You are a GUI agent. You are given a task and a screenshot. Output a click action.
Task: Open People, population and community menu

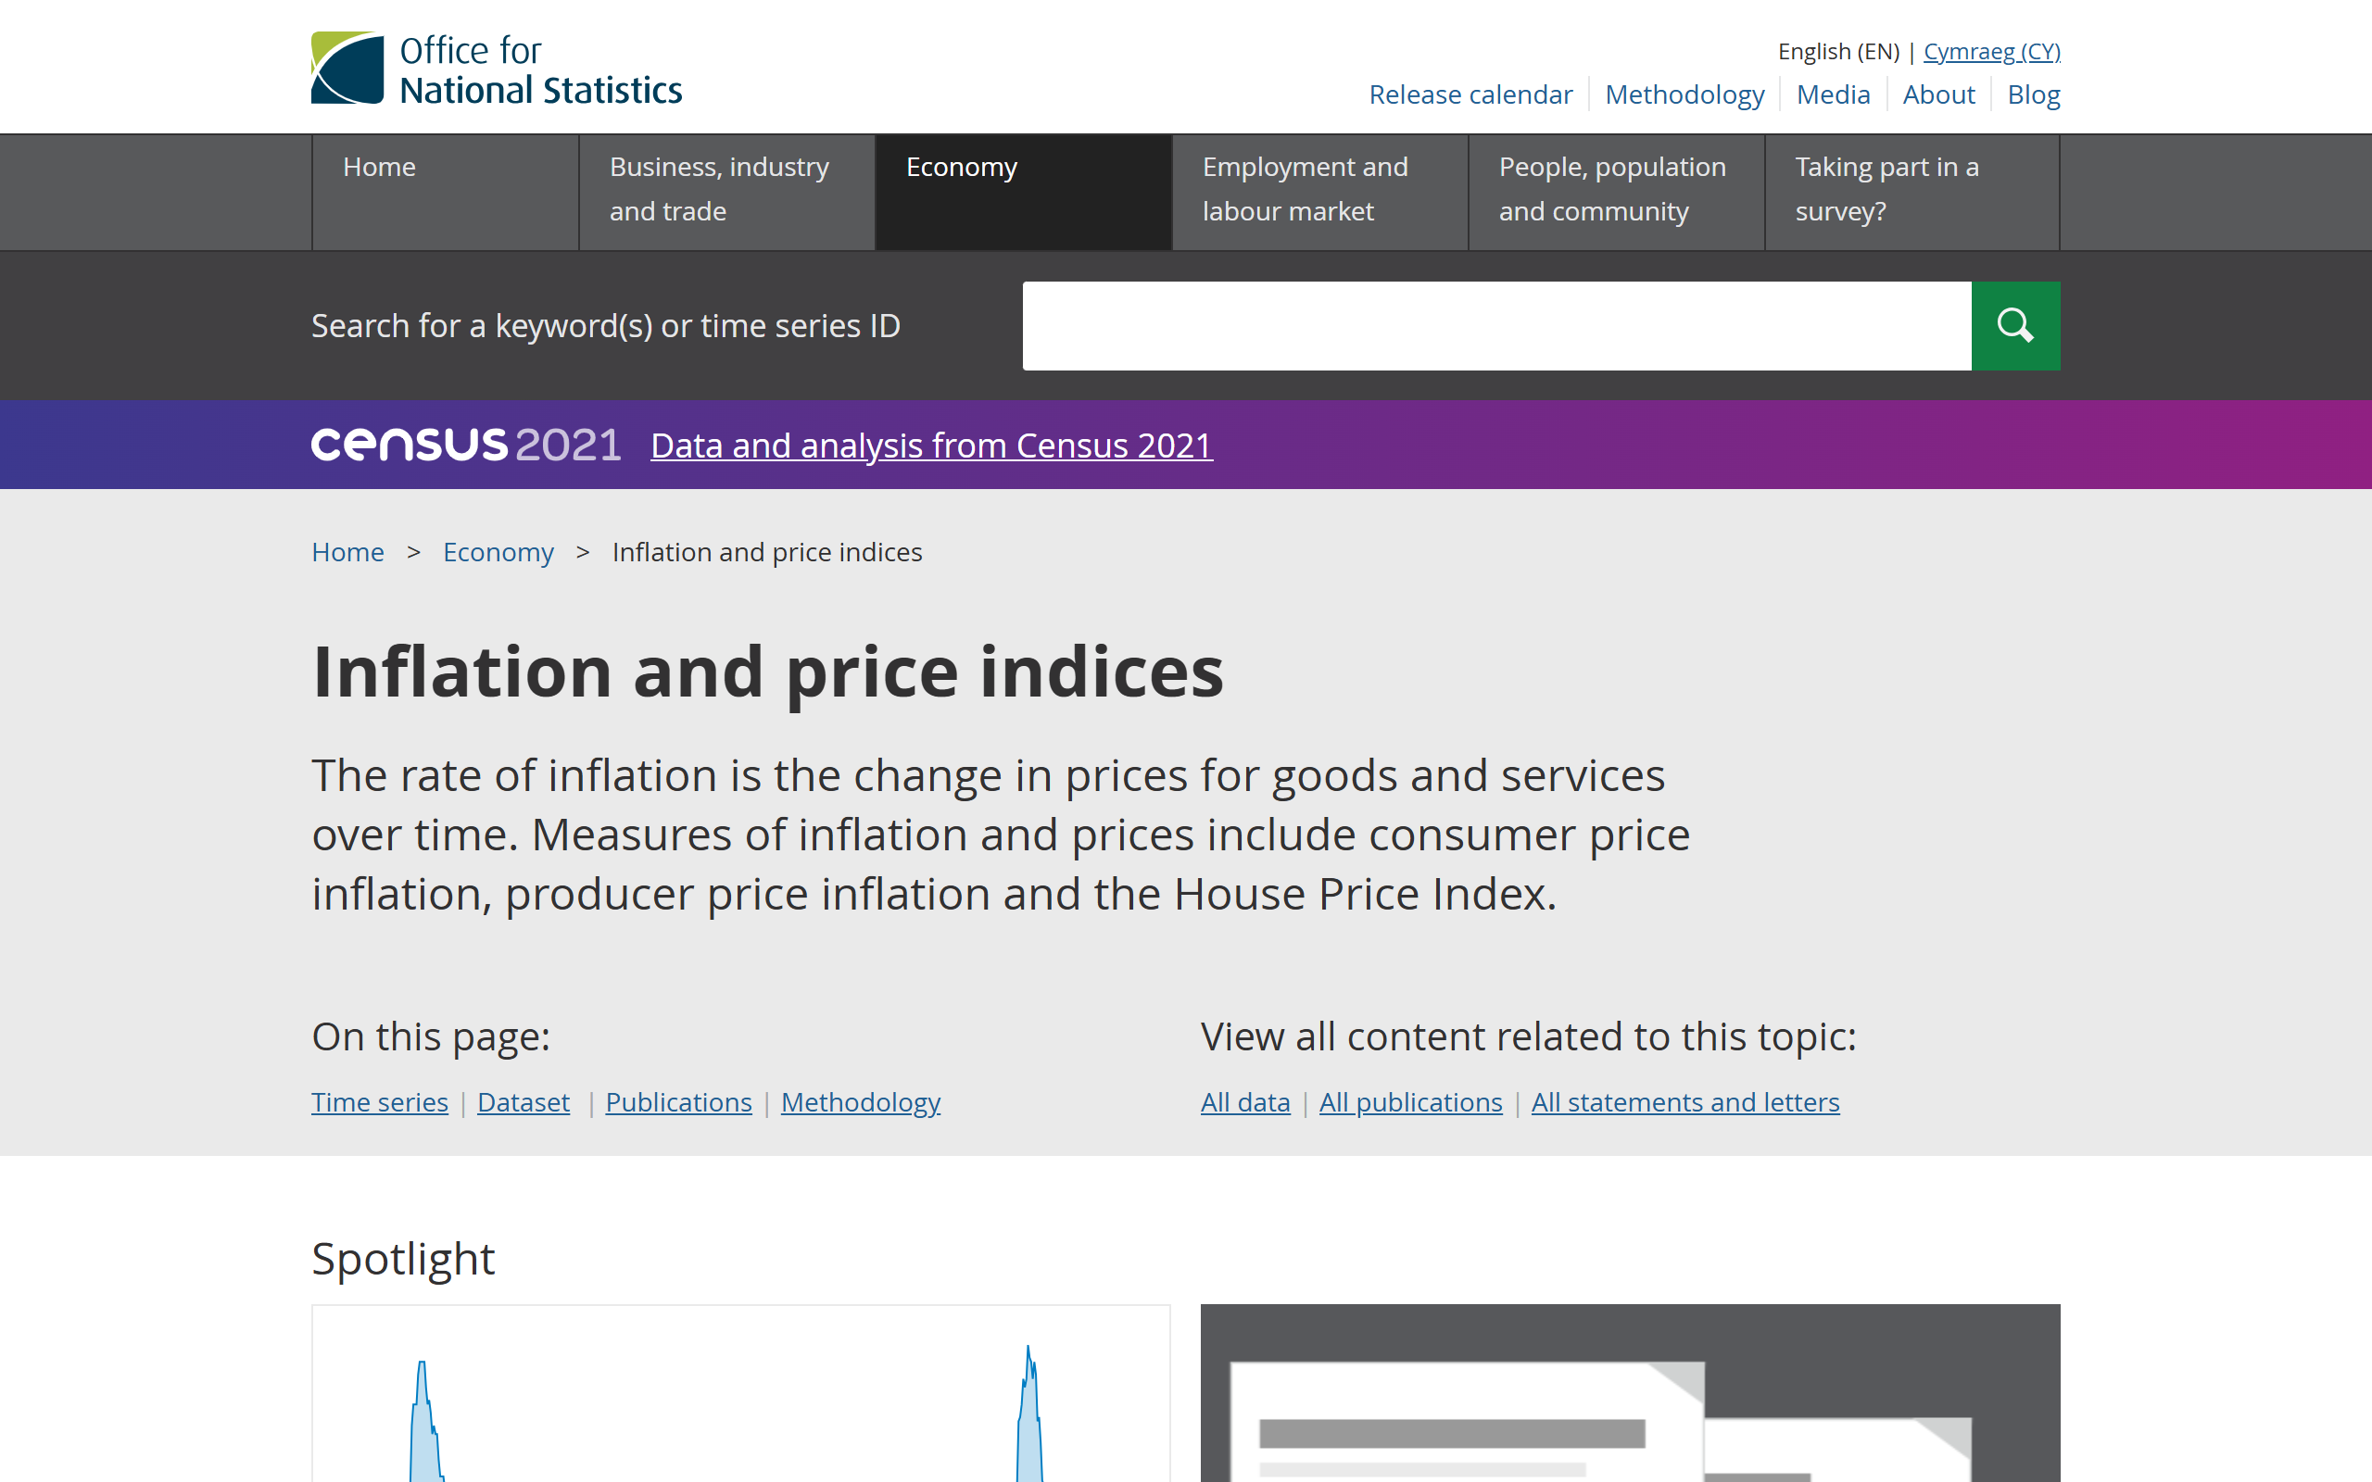point(1615,192)
